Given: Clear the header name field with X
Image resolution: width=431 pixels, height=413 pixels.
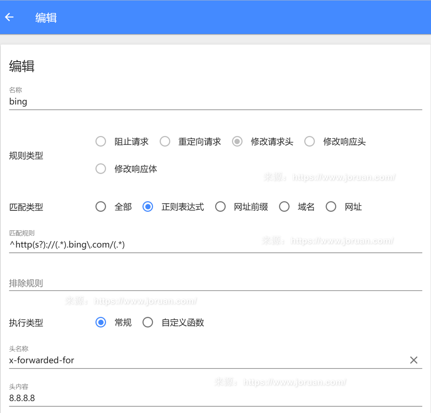Looking at the screenshot, I should (413, 360).
